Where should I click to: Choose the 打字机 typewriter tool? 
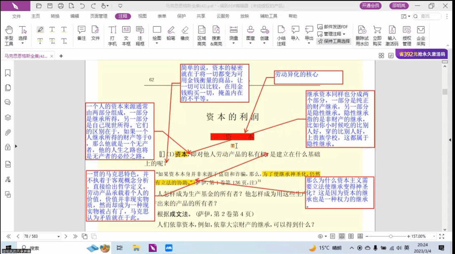click(x=112, y=35)
